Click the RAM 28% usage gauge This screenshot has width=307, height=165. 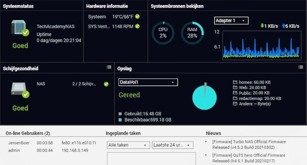pyautogui.click(x=192, y=33)
